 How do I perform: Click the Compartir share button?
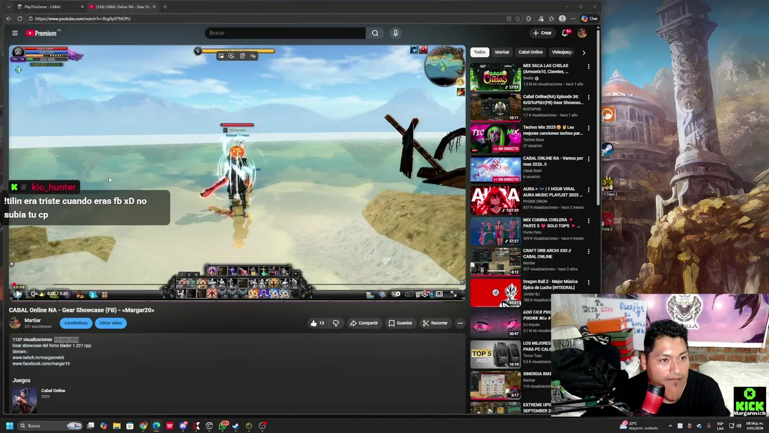[364, 323]
